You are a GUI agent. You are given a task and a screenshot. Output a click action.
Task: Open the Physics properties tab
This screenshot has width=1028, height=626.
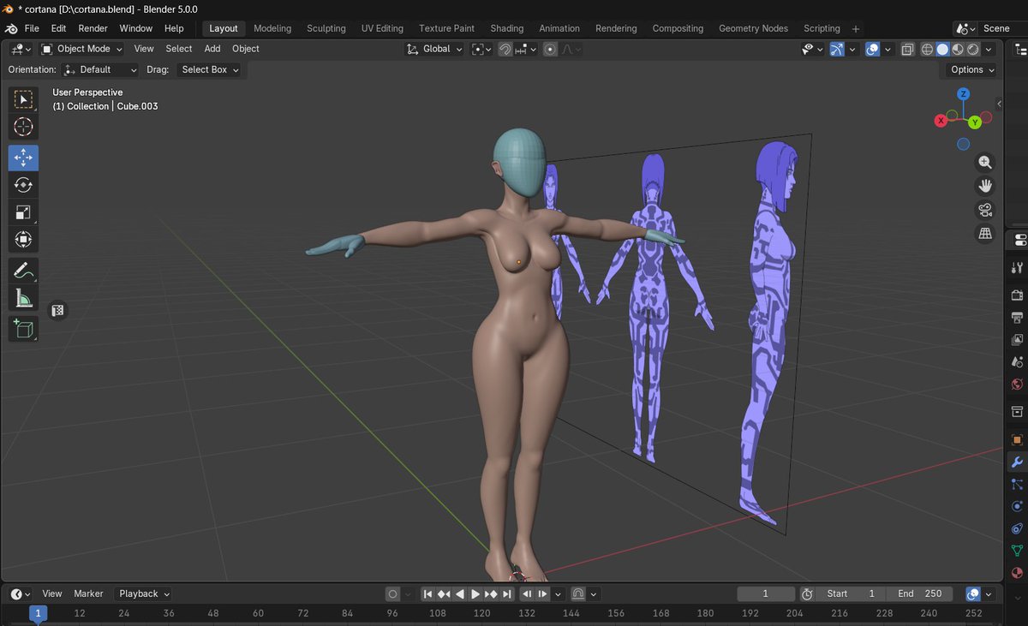coord(1018,507)
